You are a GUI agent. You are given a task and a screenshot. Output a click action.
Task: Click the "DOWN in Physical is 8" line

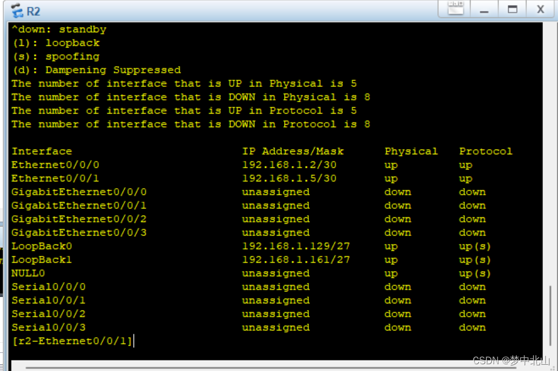(191, 97)
